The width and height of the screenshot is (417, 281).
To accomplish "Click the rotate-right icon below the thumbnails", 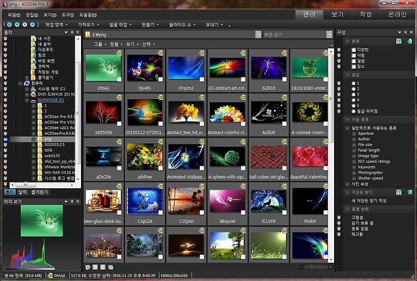I will tap(103, 267).
